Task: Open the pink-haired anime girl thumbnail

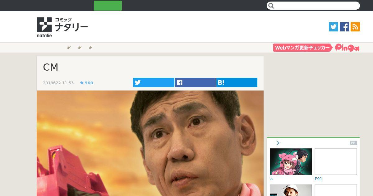Action: click(291, 161)
